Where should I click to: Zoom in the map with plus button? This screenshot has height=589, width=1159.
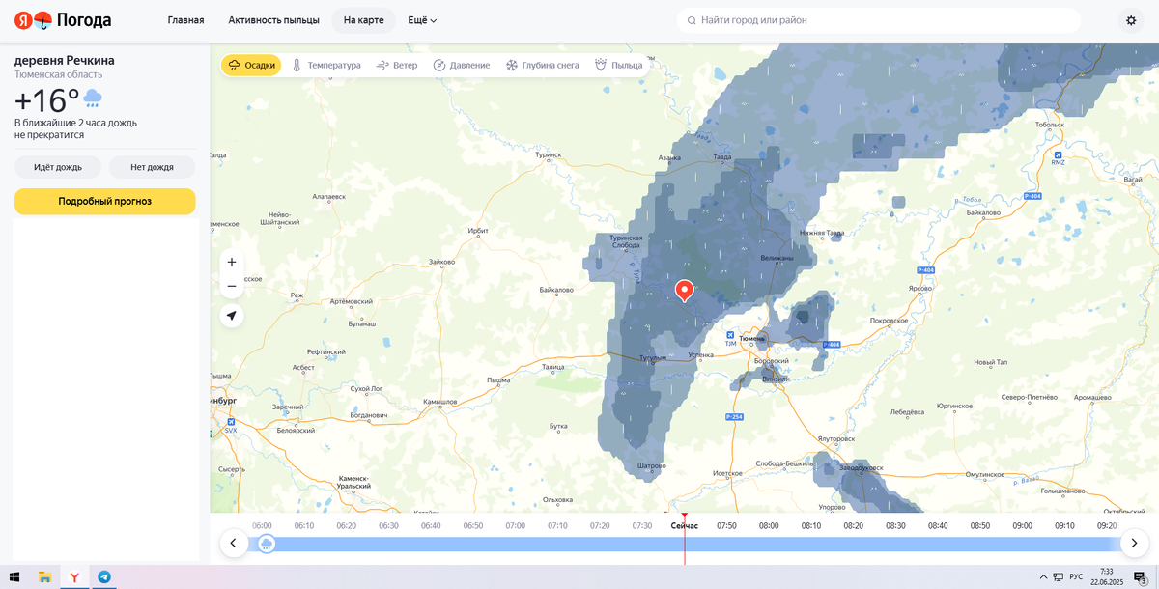(x=232, y=262)
